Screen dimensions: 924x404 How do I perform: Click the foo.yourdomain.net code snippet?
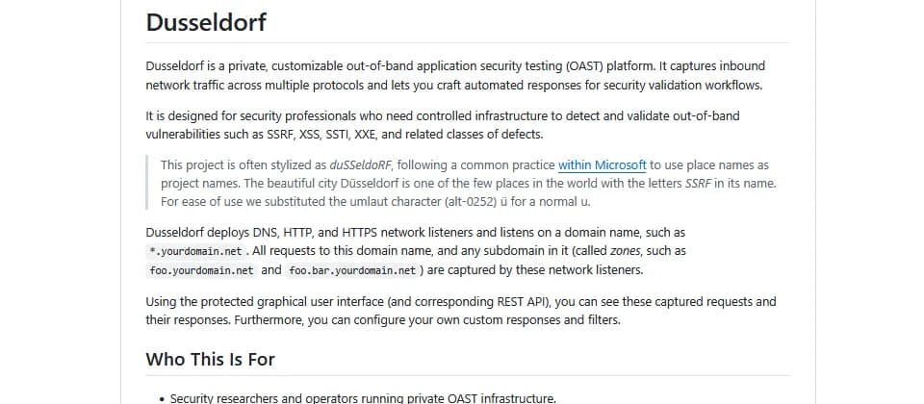tap(201, 271)
